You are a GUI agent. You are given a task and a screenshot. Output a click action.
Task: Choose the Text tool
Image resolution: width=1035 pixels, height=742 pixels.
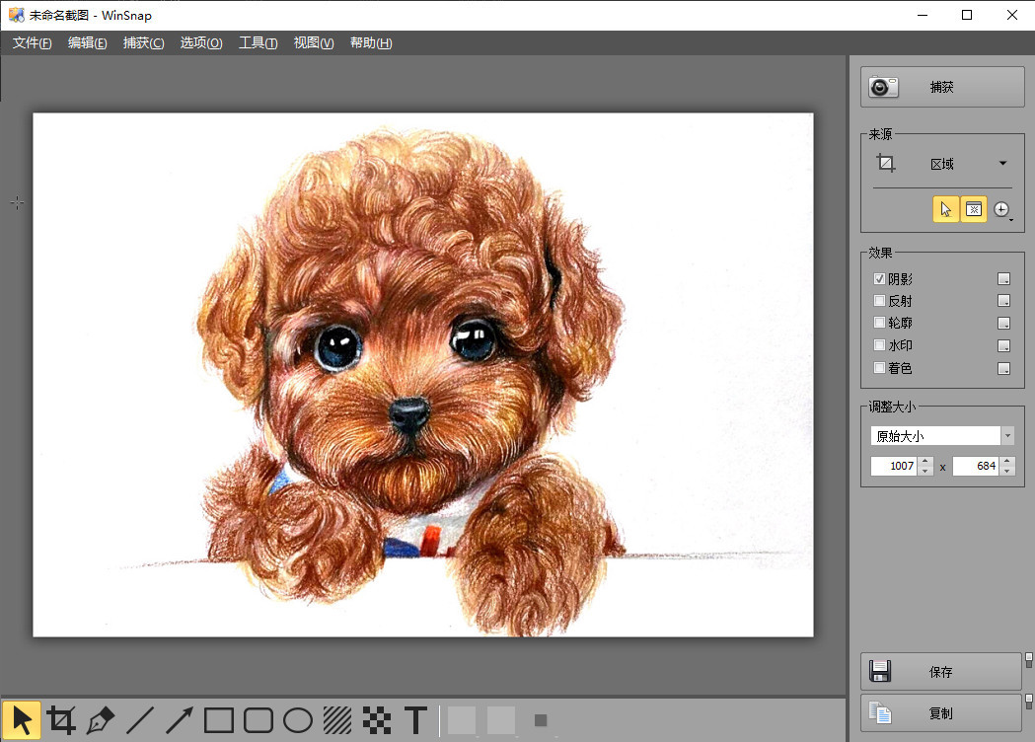(415, 720)
